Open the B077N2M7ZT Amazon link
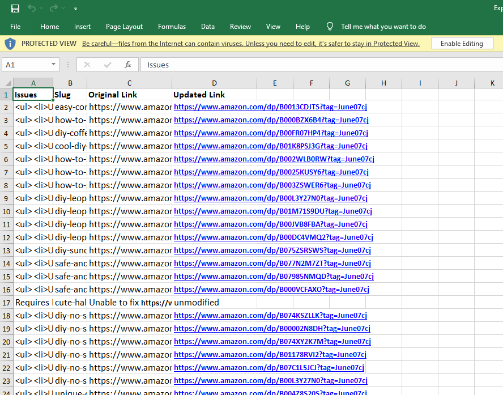 (x=272, y=264)
